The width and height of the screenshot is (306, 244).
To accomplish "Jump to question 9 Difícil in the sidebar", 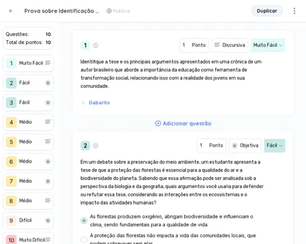I will click(x=28, y=220).
